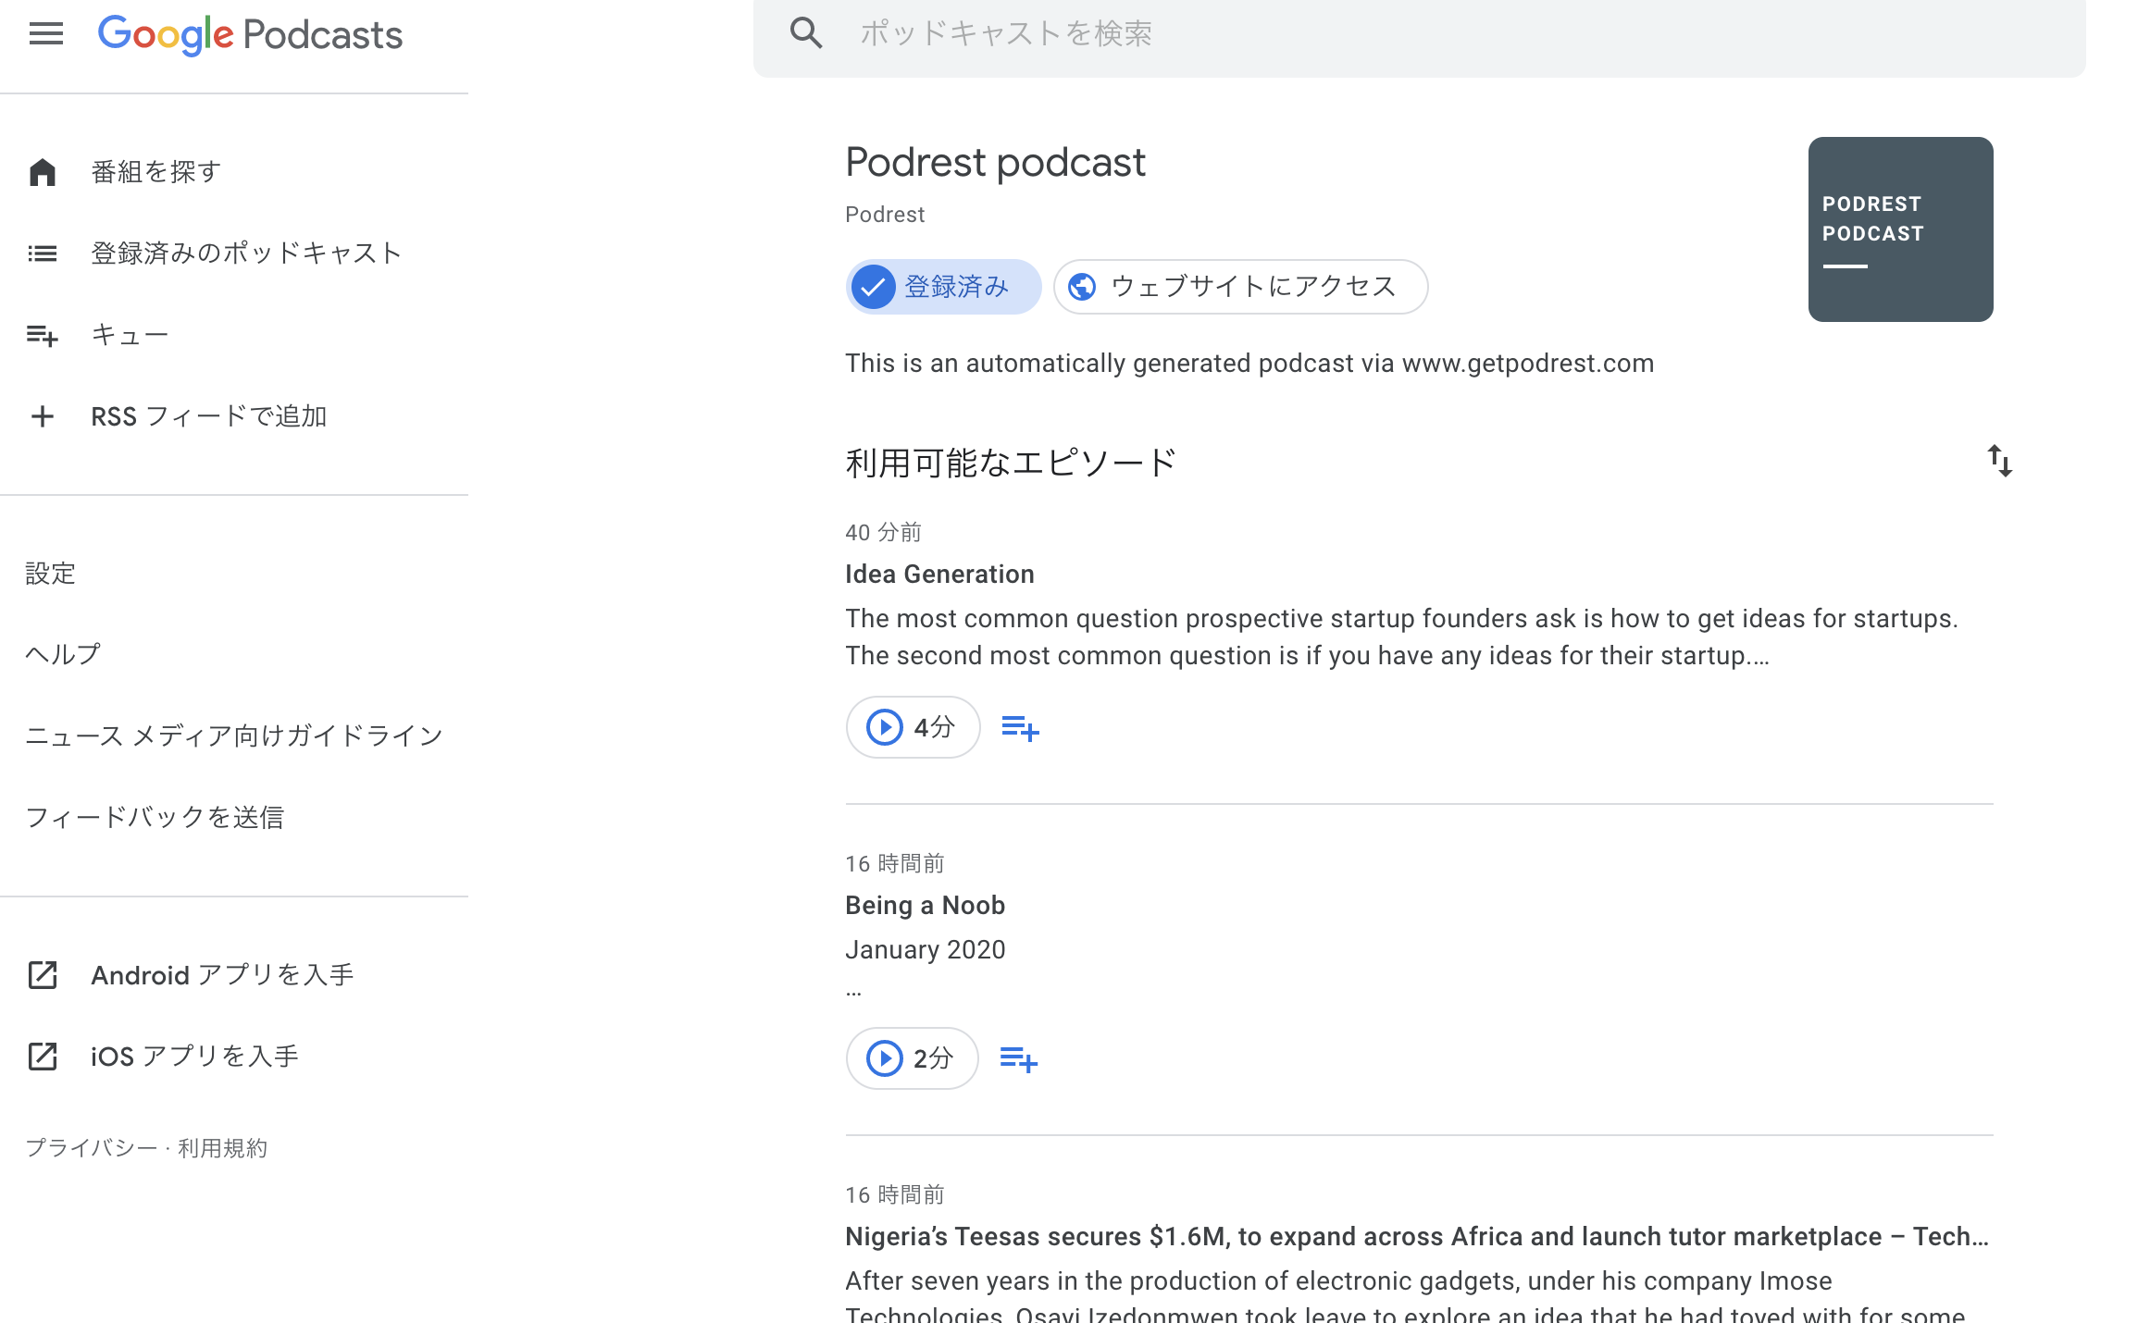
Task: Open 設定 settings in sidebar
Action: point(50,574)
